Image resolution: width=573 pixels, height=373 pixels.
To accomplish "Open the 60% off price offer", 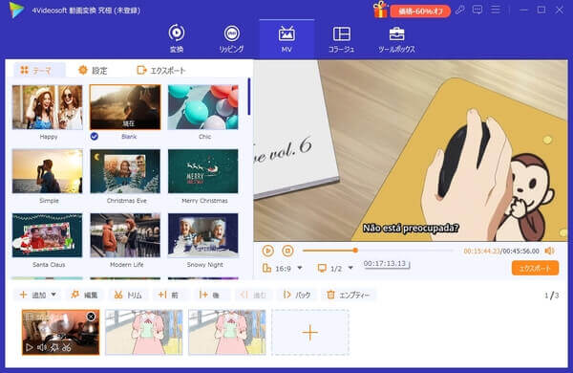I will click(420, 11).
